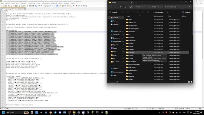Click Notepad++ Find (binoculars) toolbar icon
The width and height of the screenshot is (204, 115).
point(33,6)
